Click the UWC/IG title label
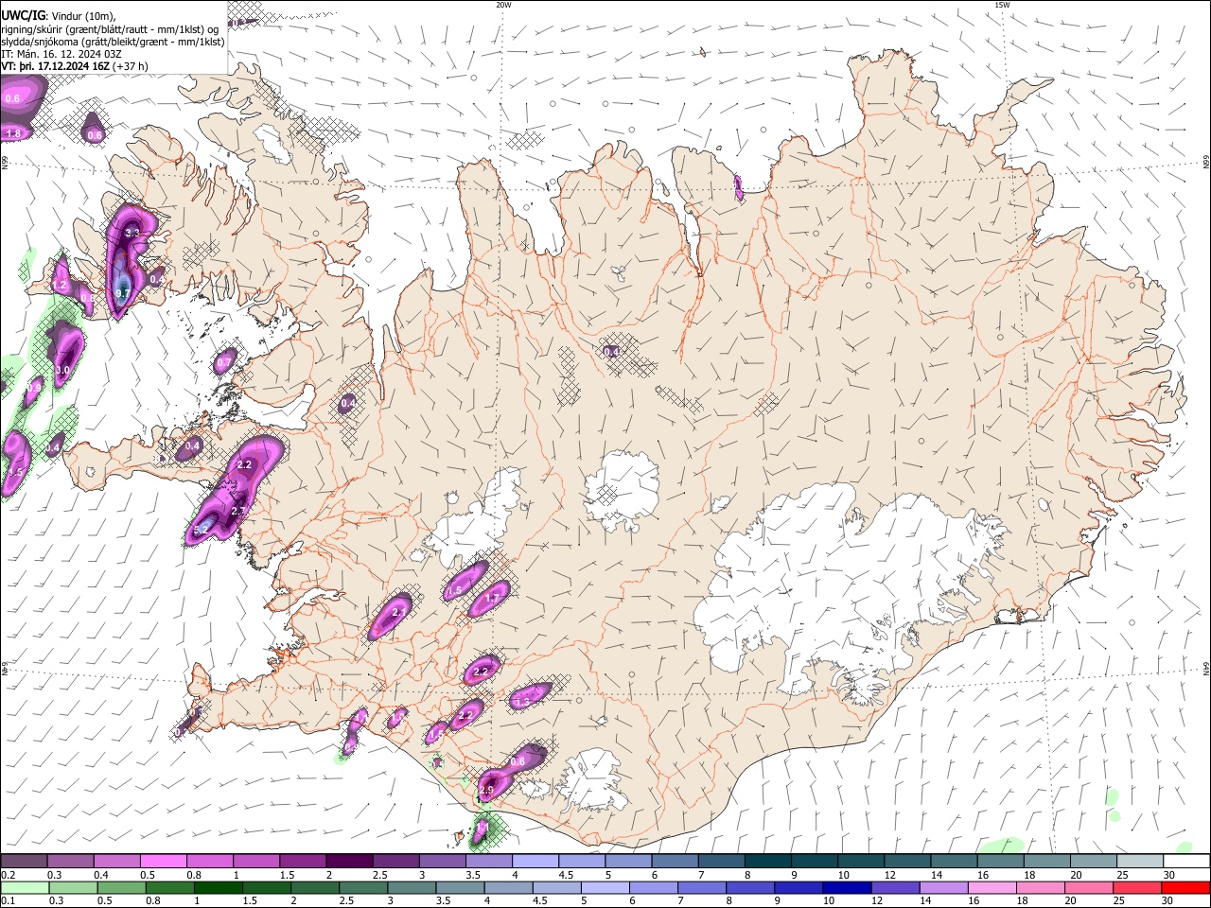Image resolution: width=1211 pixels, height=908 pixels. coord(23,14)
